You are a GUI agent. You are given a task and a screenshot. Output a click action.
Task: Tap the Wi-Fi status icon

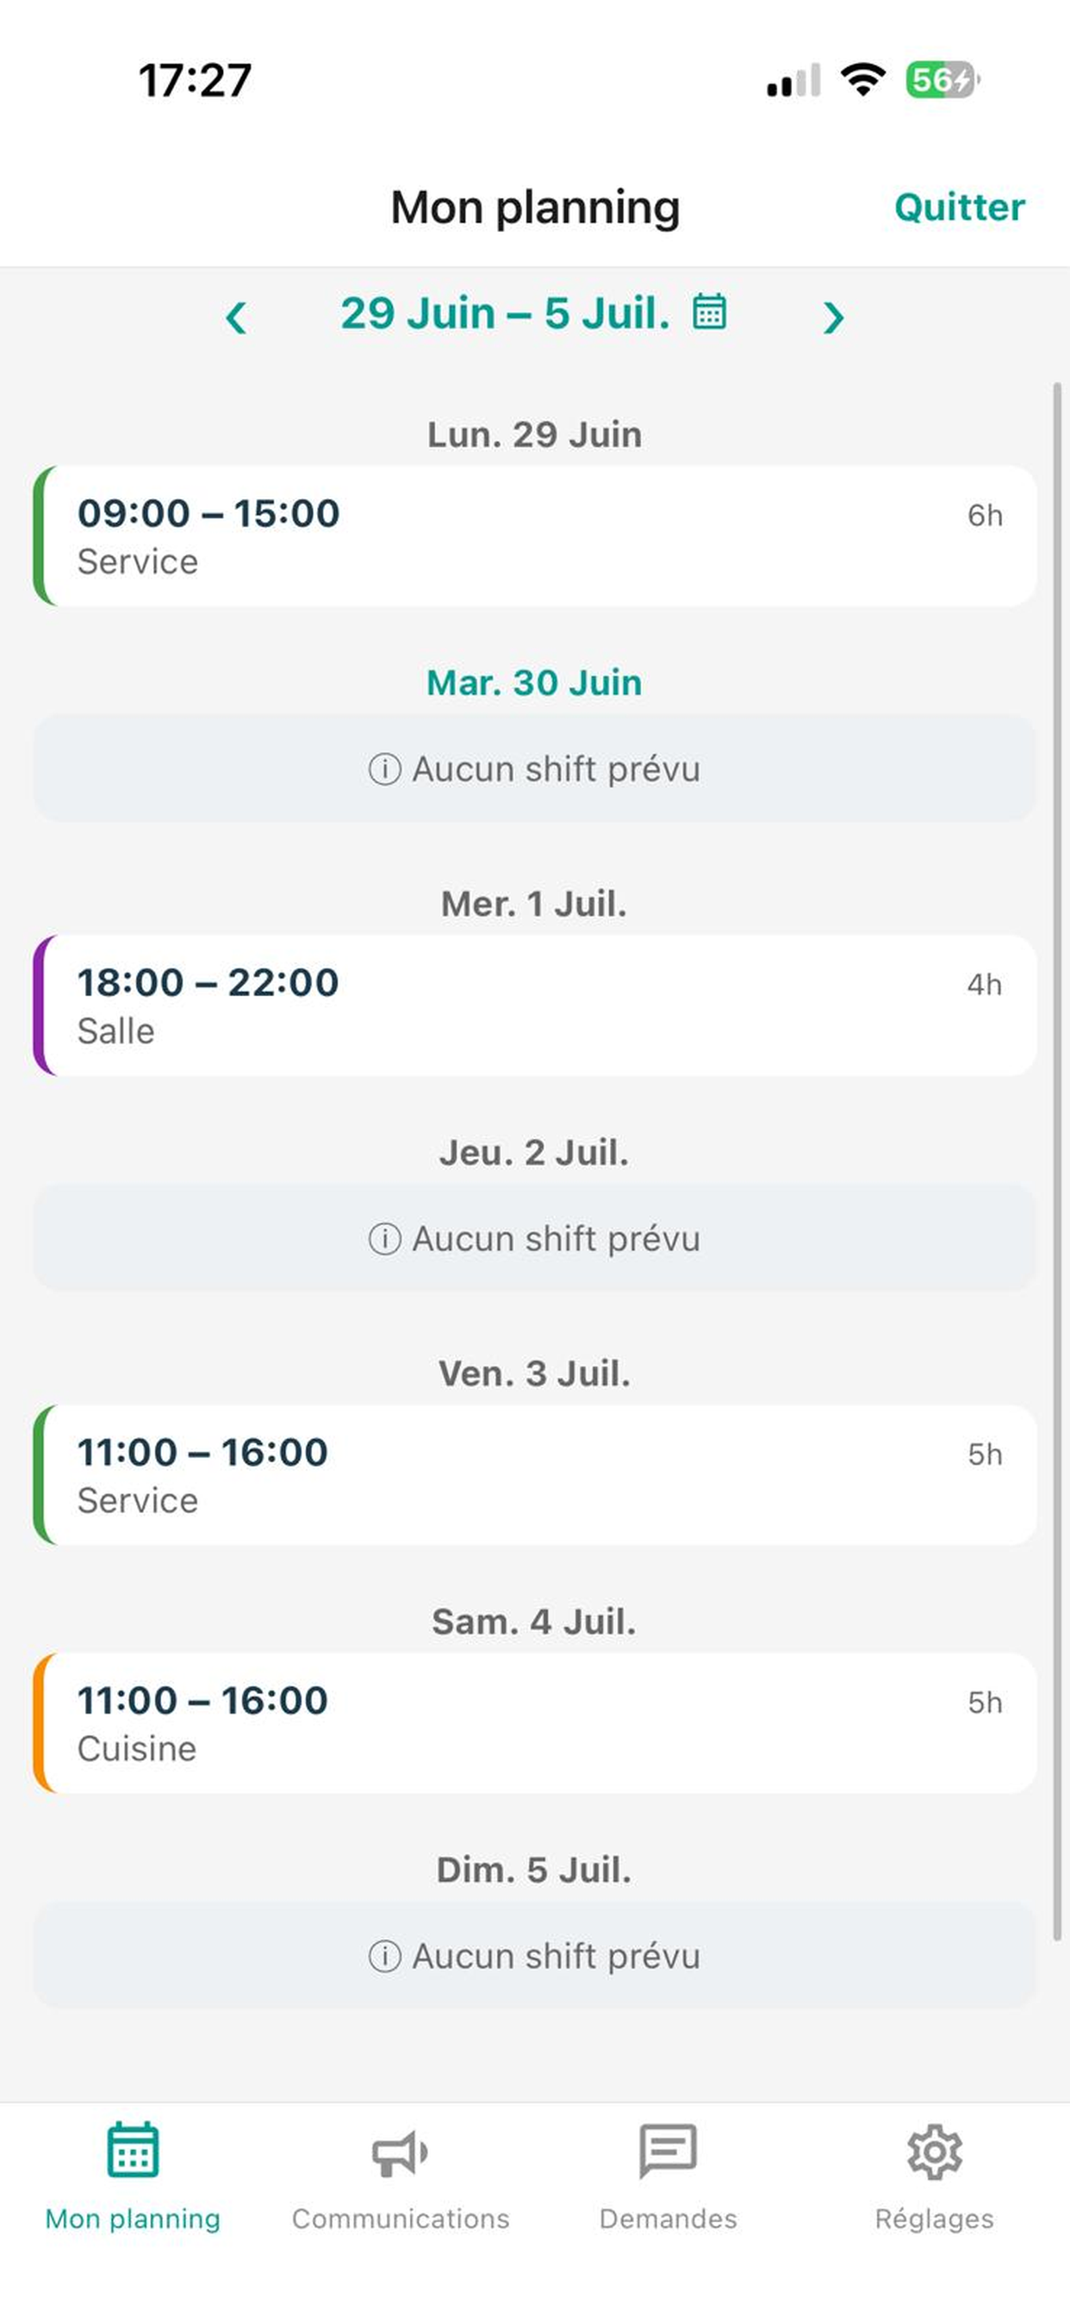(862, 79)
